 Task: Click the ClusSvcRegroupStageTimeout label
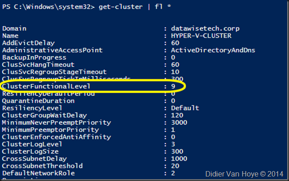pos(54,72)
